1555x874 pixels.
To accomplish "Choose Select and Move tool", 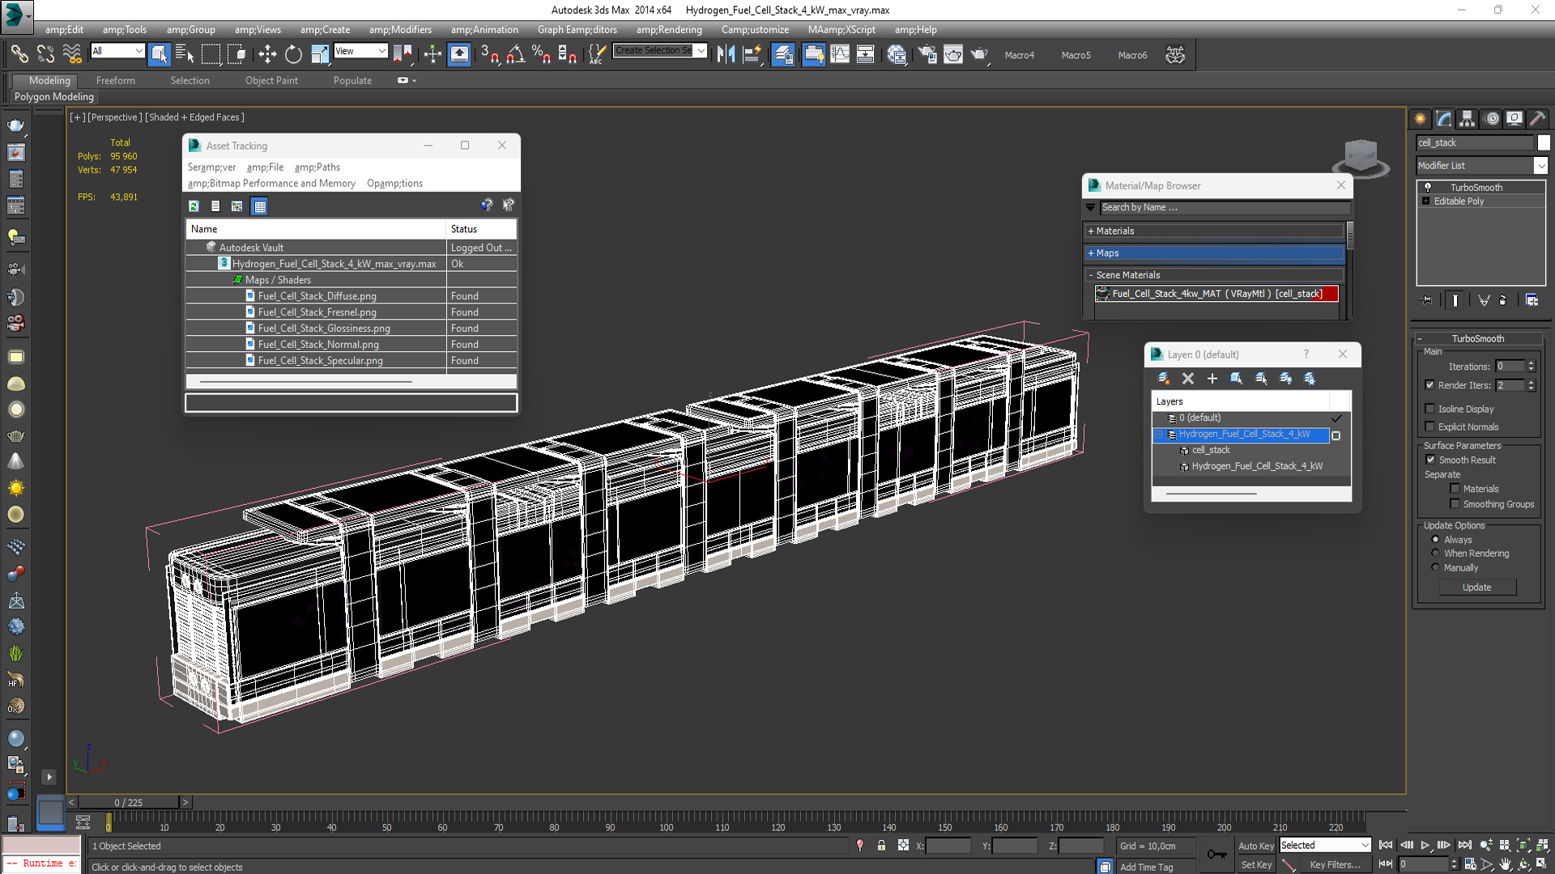I will (x=266, y=54).
